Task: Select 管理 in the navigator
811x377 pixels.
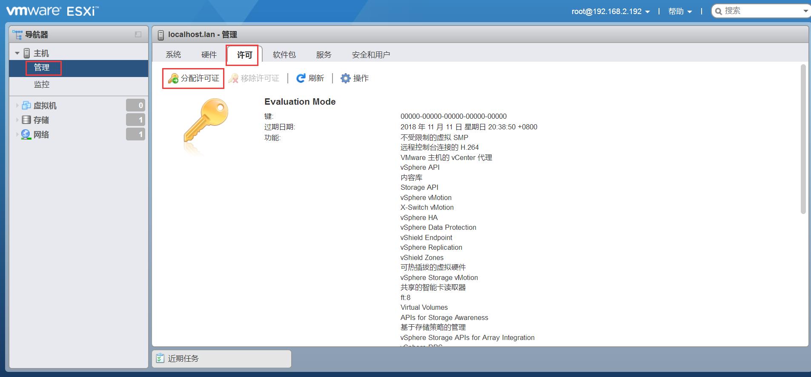Action: click(79, 68)
